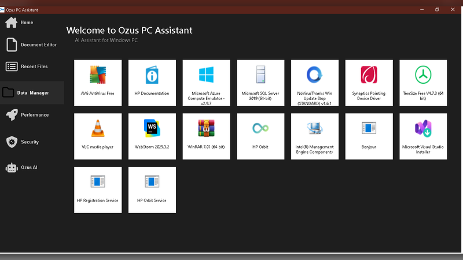Click the HP Registration Service tile

tap(98, 190)
